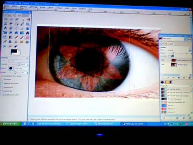Click the GIMP window taskbar button
The image size is (193, 145).
[134, 124]
